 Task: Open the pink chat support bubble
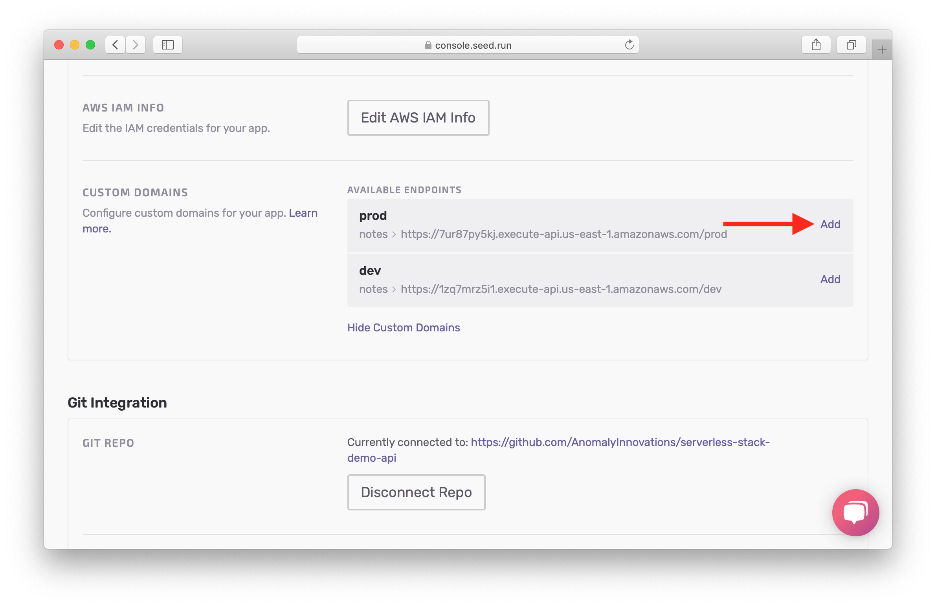point(855,512)
